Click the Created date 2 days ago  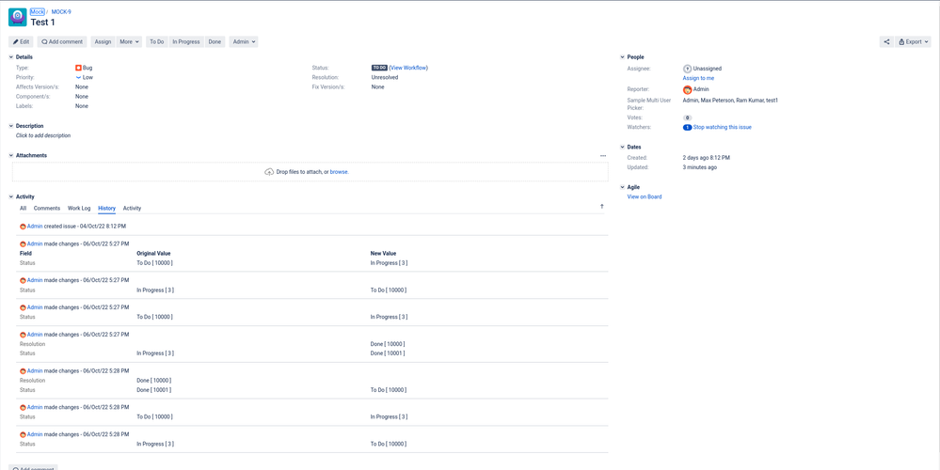click(x=707, y=158)
